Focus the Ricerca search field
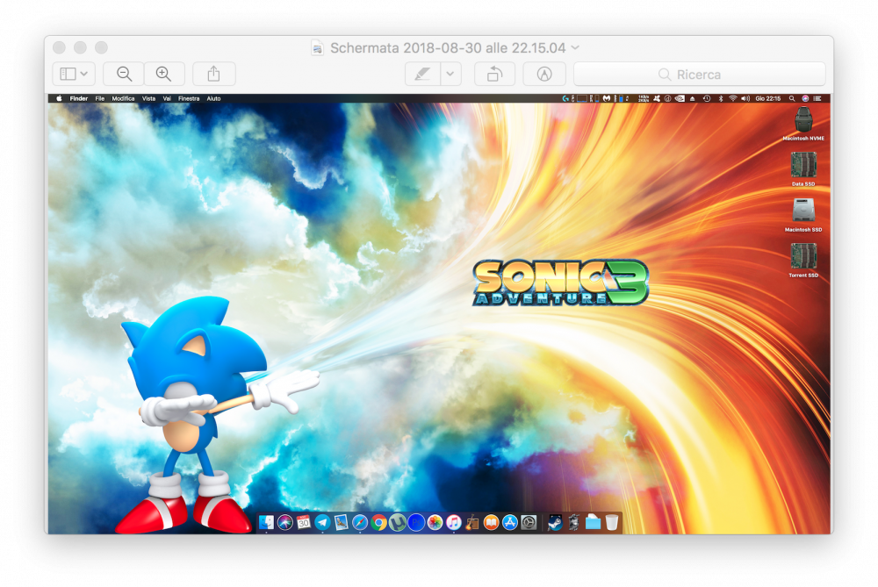Screen dimensions: 878x587 pyautogui.click(x=700, y=74)
